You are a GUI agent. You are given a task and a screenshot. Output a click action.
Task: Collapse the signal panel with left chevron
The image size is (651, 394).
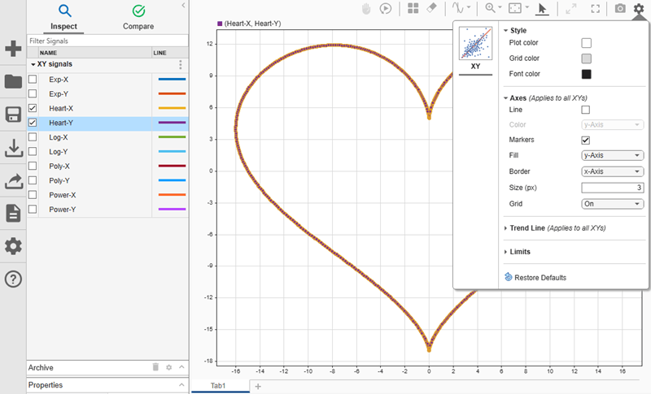[x=183, y=6]
